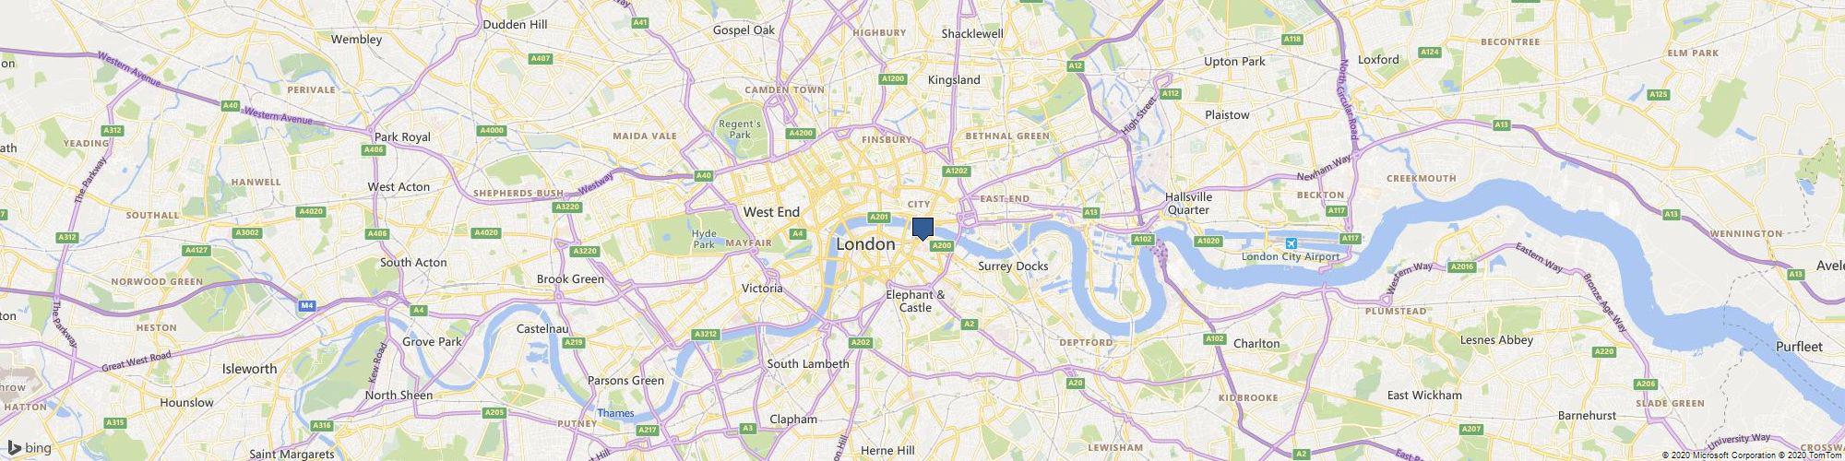Click the M4 motorway shield
Screen dimensions: 1845x461
pyautogui.click(x=307, y=304)
